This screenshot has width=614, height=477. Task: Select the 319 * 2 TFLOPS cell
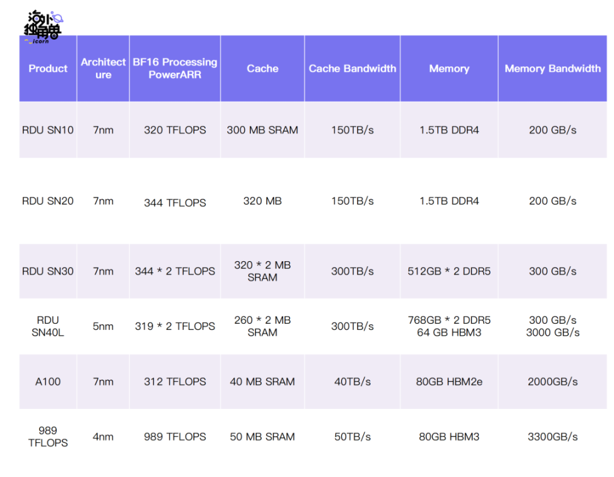click(175, 326)
